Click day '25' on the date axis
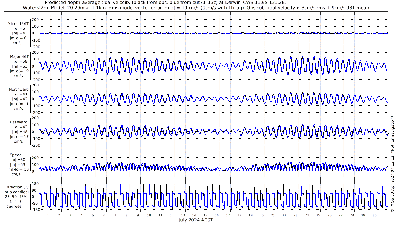 click(318, 215)
